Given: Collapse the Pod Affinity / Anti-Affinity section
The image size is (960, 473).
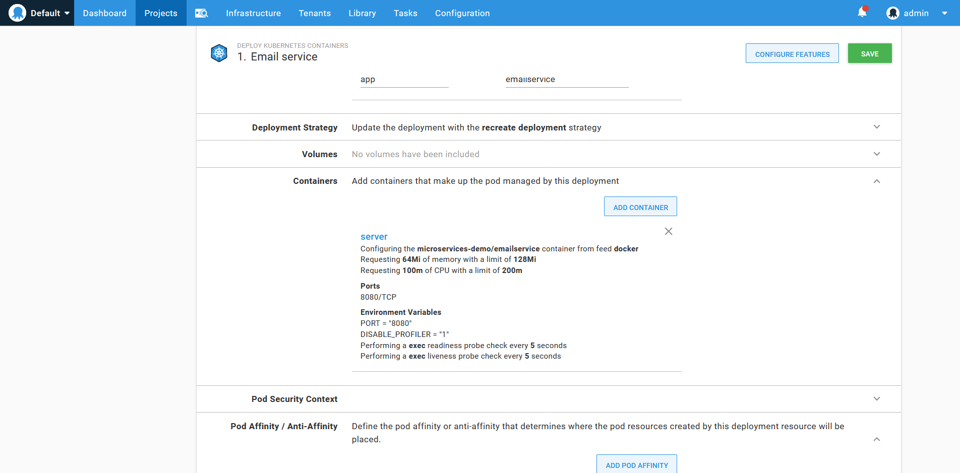Looking at the screenshot, I should pyautogui.click(x=877, y=439).
